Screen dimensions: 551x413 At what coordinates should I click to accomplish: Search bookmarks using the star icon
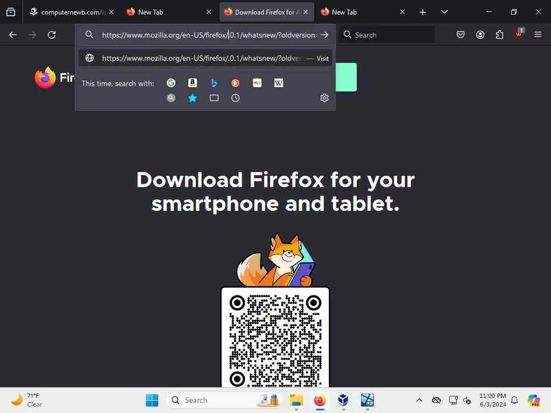coord(193,98)
